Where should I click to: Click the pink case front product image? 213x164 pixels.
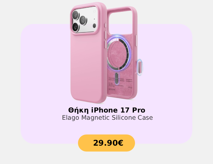(88, 52)
